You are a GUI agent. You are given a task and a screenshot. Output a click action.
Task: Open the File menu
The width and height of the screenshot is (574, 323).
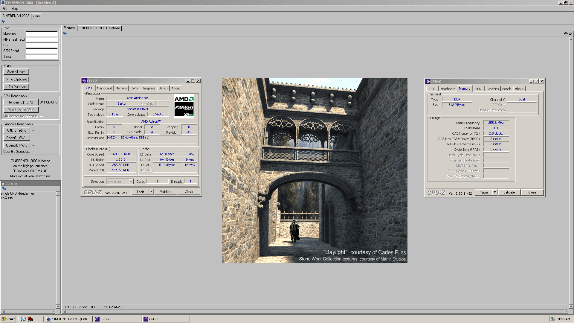click(x=5, y=9)
